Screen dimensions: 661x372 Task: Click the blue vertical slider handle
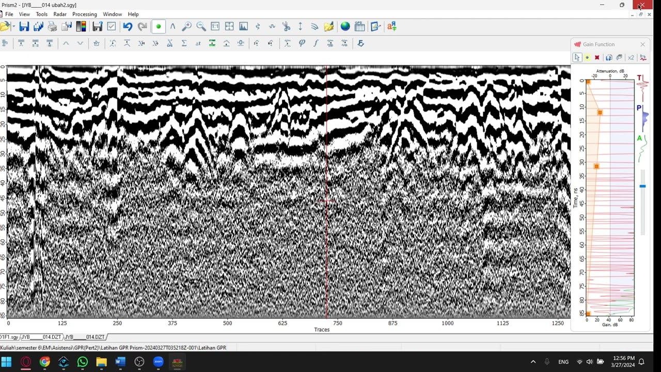(642, 186)
